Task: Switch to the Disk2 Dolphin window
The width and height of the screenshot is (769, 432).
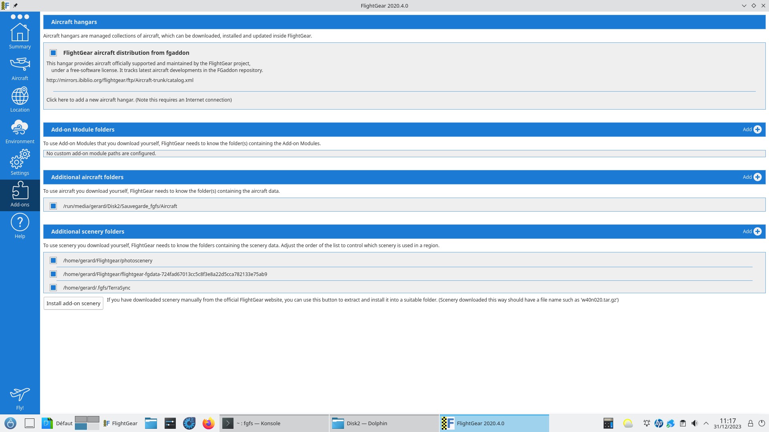Action: [384, 423]
